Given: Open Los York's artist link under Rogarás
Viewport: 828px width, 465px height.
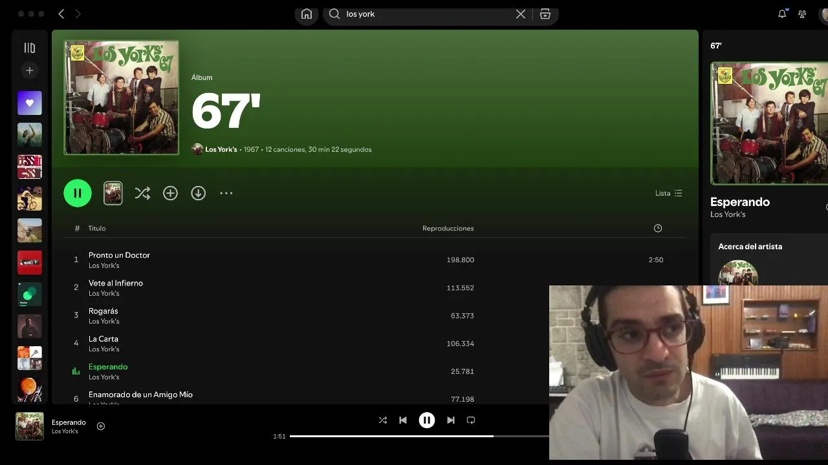Looking at the screenshot, I should click(104, 321).
